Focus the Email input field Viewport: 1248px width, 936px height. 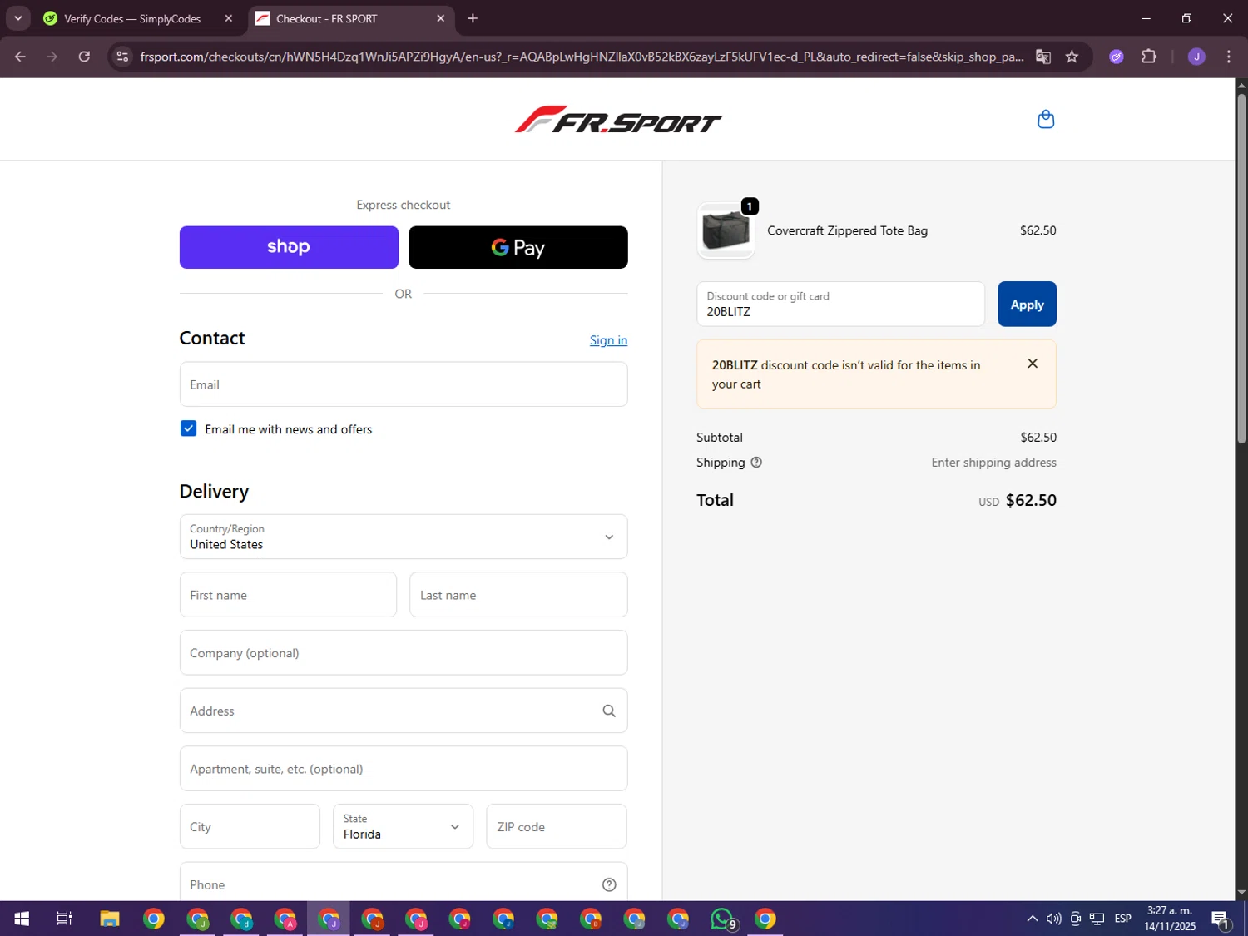404,384
